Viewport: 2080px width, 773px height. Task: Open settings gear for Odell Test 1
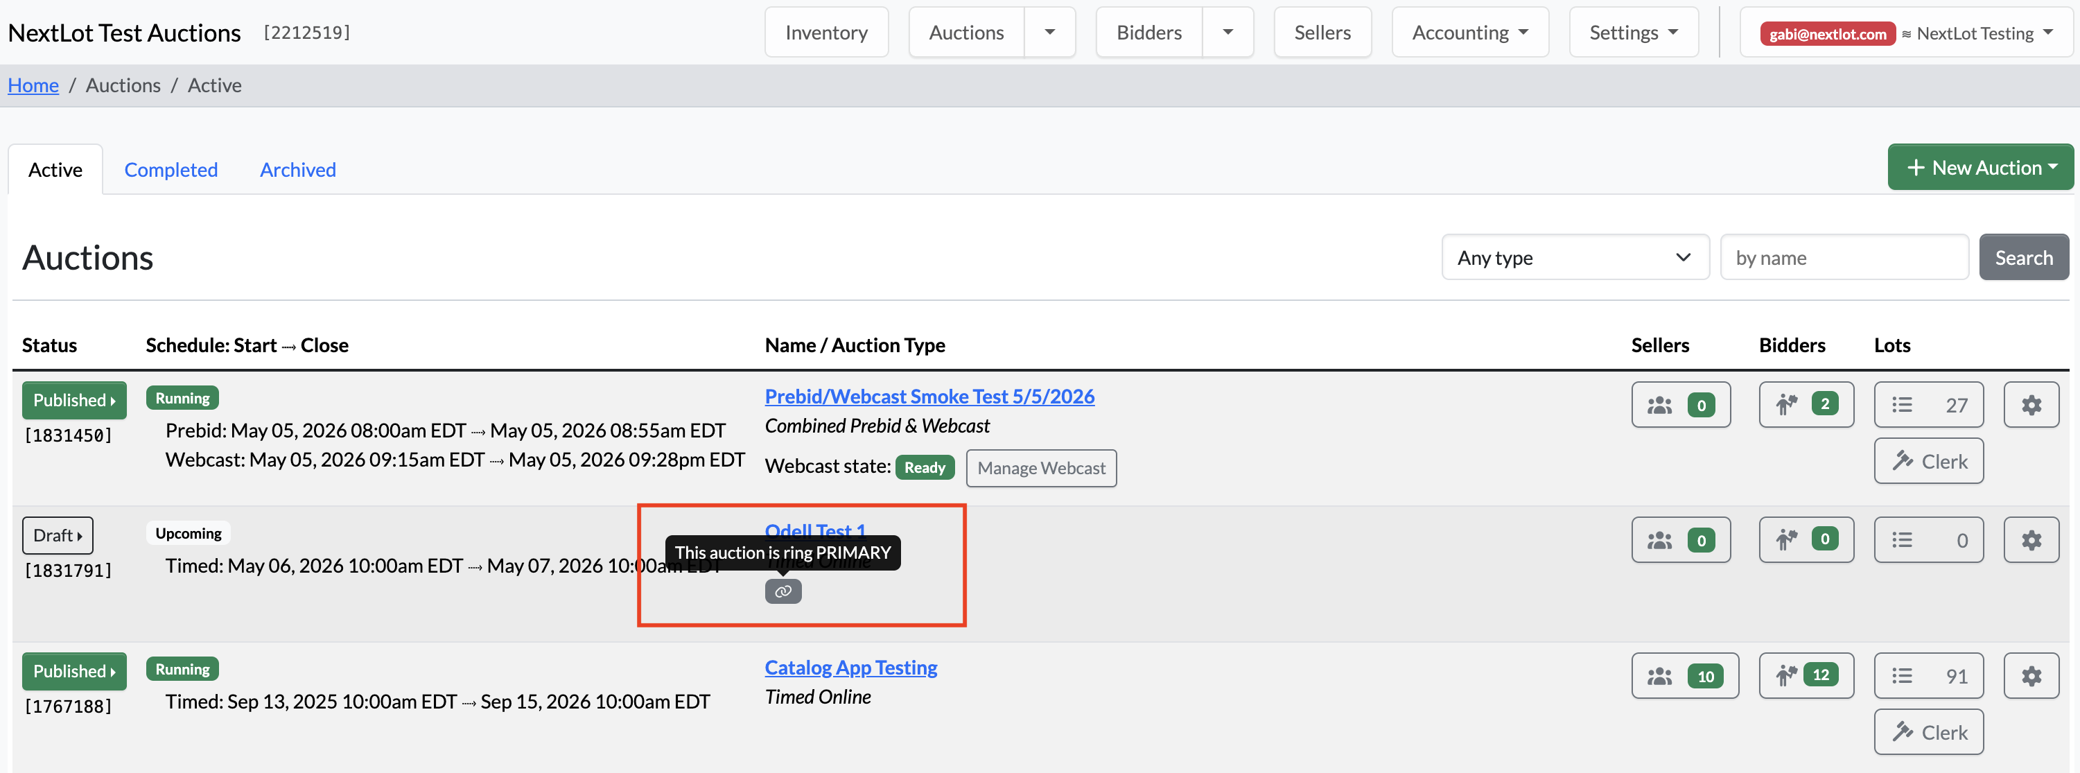point(2031,539)
